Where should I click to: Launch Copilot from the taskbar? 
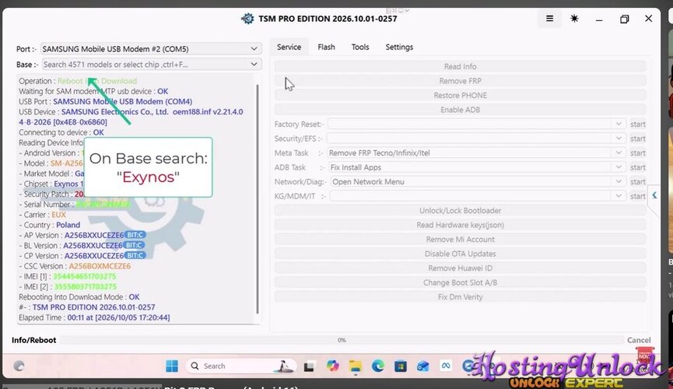pyautogui.click(x=332, y=366)
